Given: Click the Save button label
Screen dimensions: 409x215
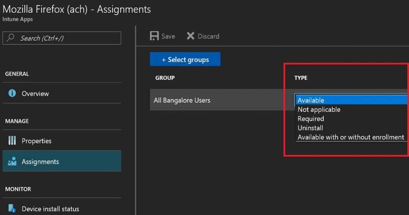Looking at the screenshot, I should click(x=168, y=36).
